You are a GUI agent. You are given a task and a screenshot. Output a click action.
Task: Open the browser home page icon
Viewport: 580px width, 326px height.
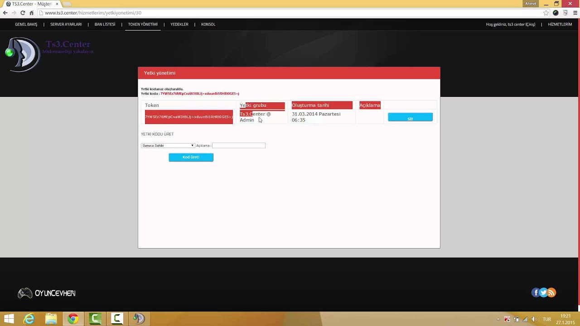(x=31, y=13)
